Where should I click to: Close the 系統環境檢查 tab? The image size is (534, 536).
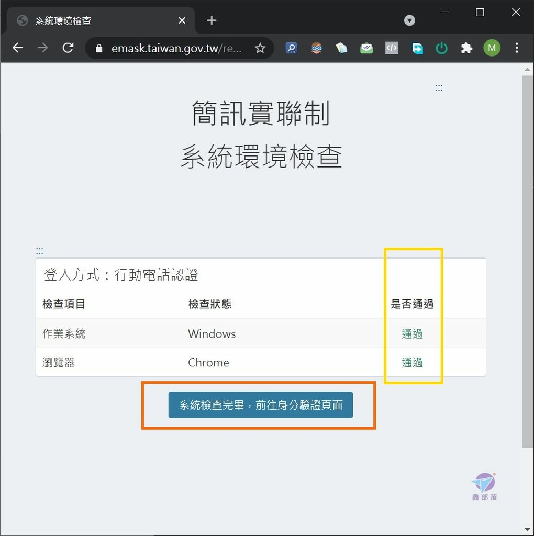(182, 20)
